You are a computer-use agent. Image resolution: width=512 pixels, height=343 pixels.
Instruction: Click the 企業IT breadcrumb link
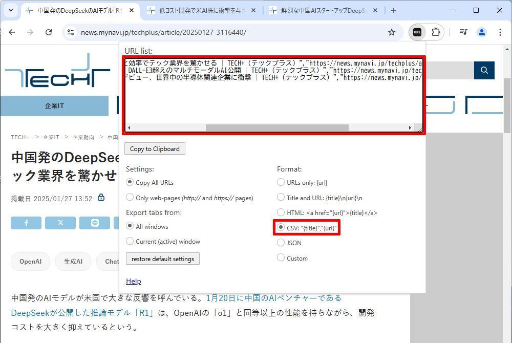pos(51,137)
